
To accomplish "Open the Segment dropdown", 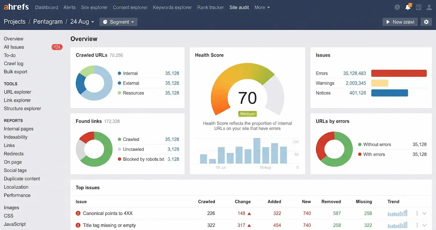I will (118, 22).
